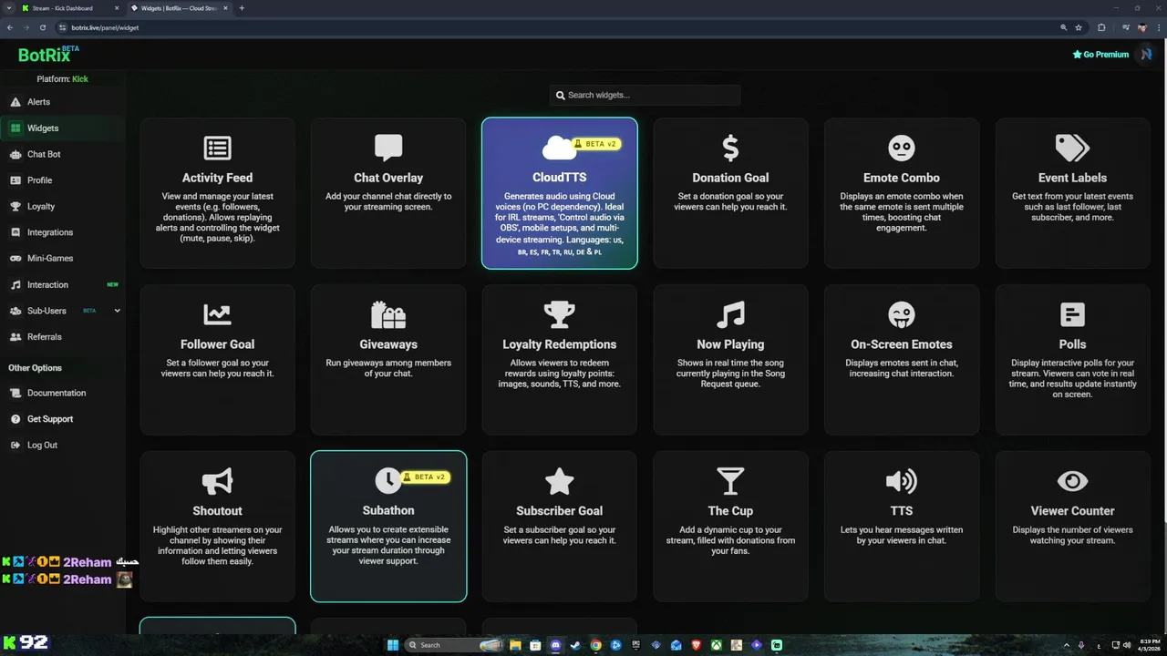The height and width of the screenshot is (656, 1167).
Task: Bookmark this page star icon
Action: (1079, 27)
